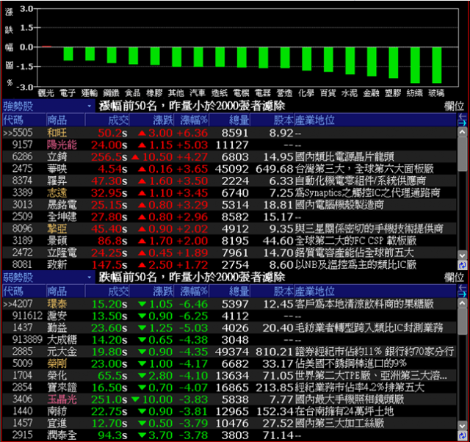This screenshot has height=442, width=470.
Task: Select stock row 3013 晟銘電
Action: [x=229, y=205]
